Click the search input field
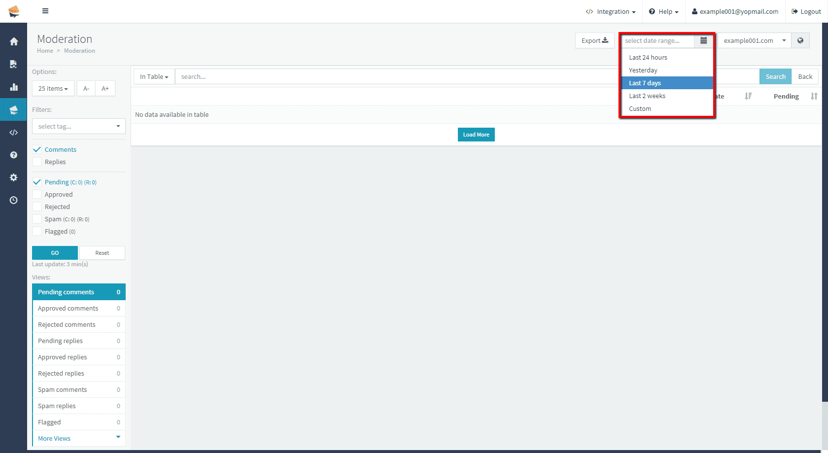Viewport: 828px width, 453px height. coord(394,77)
